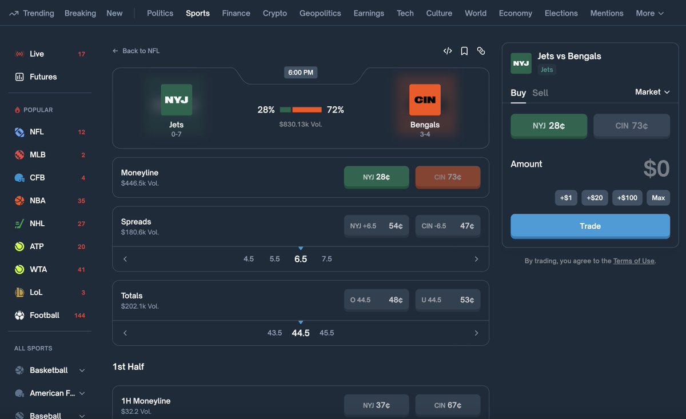Viewport: 686px width, 419px height.
Task: Open the Breaking tab
Action: 80,13
